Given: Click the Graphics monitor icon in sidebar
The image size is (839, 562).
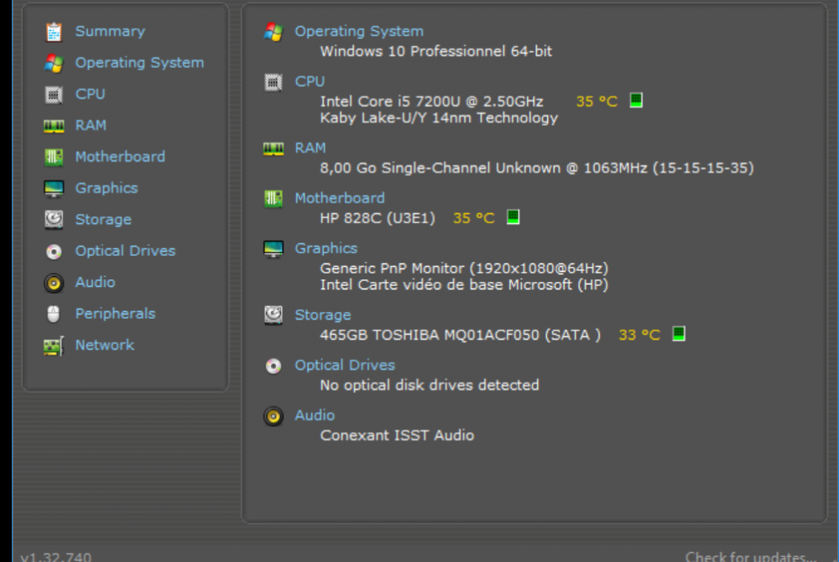Looking at the screenshot, I should tap(54, 189).
